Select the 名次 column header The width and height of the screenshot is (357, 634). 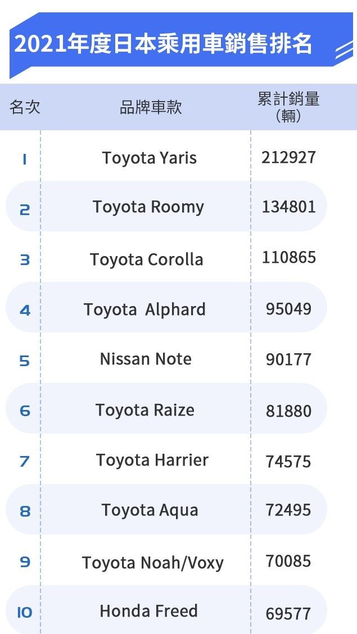(x=25, y=108)
